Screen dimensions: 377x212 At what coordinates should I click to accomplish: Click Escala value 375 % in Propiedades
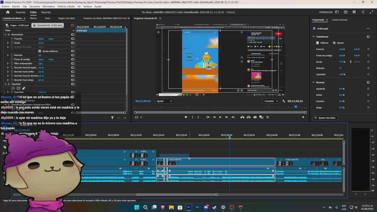click(x=342, y=62)
